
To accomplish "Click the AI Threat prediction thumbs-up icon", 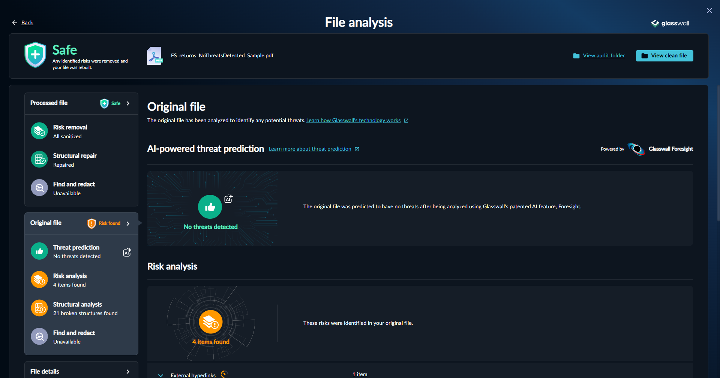I will tap(39, 251).
